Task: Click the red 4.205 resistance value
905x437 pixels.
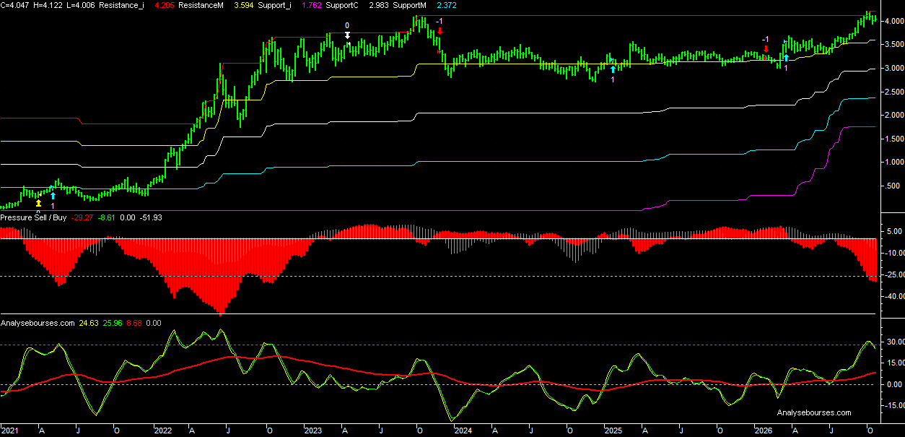Action: (x=166, y=4)
